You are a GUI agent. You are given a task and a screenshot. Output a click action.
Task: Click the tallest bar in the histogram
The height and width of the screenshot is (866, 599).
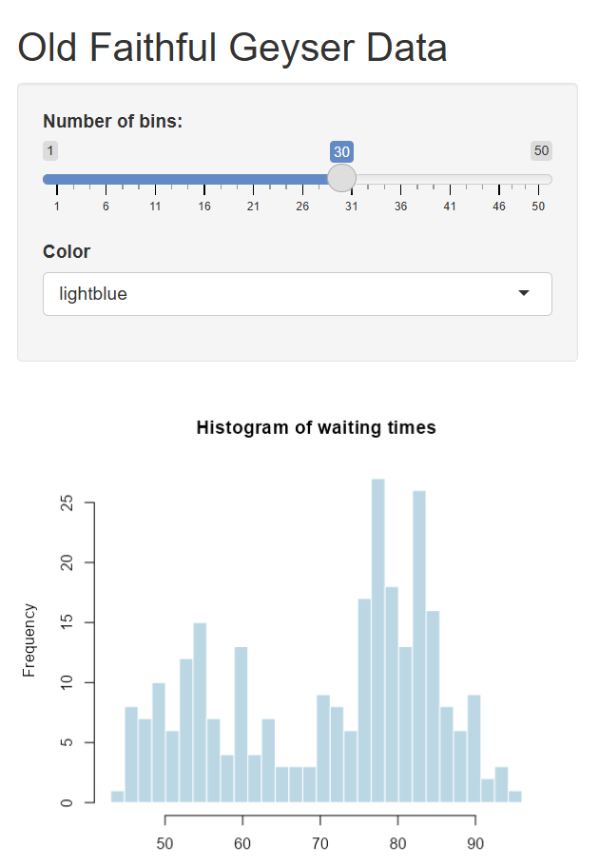(x=377, y=640)
